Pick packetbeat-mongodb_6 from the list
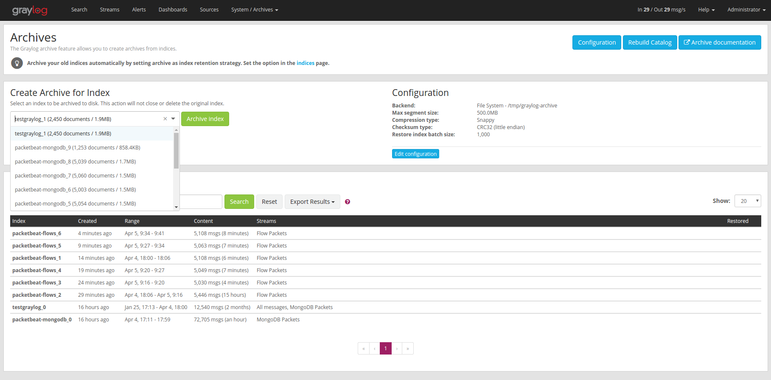 [x=92, y=189]
